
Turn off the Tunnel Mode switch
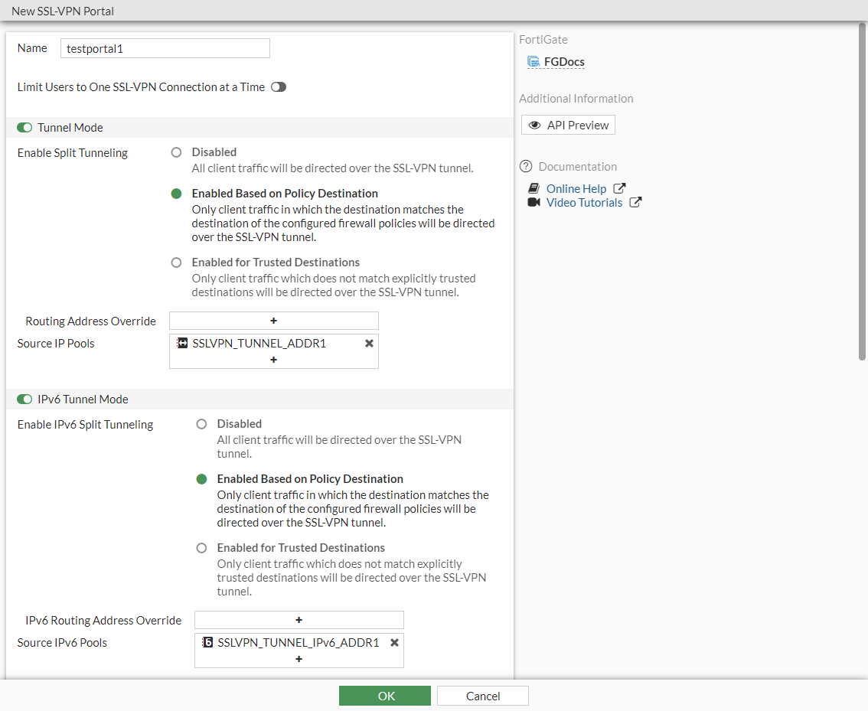coord(24,128)
